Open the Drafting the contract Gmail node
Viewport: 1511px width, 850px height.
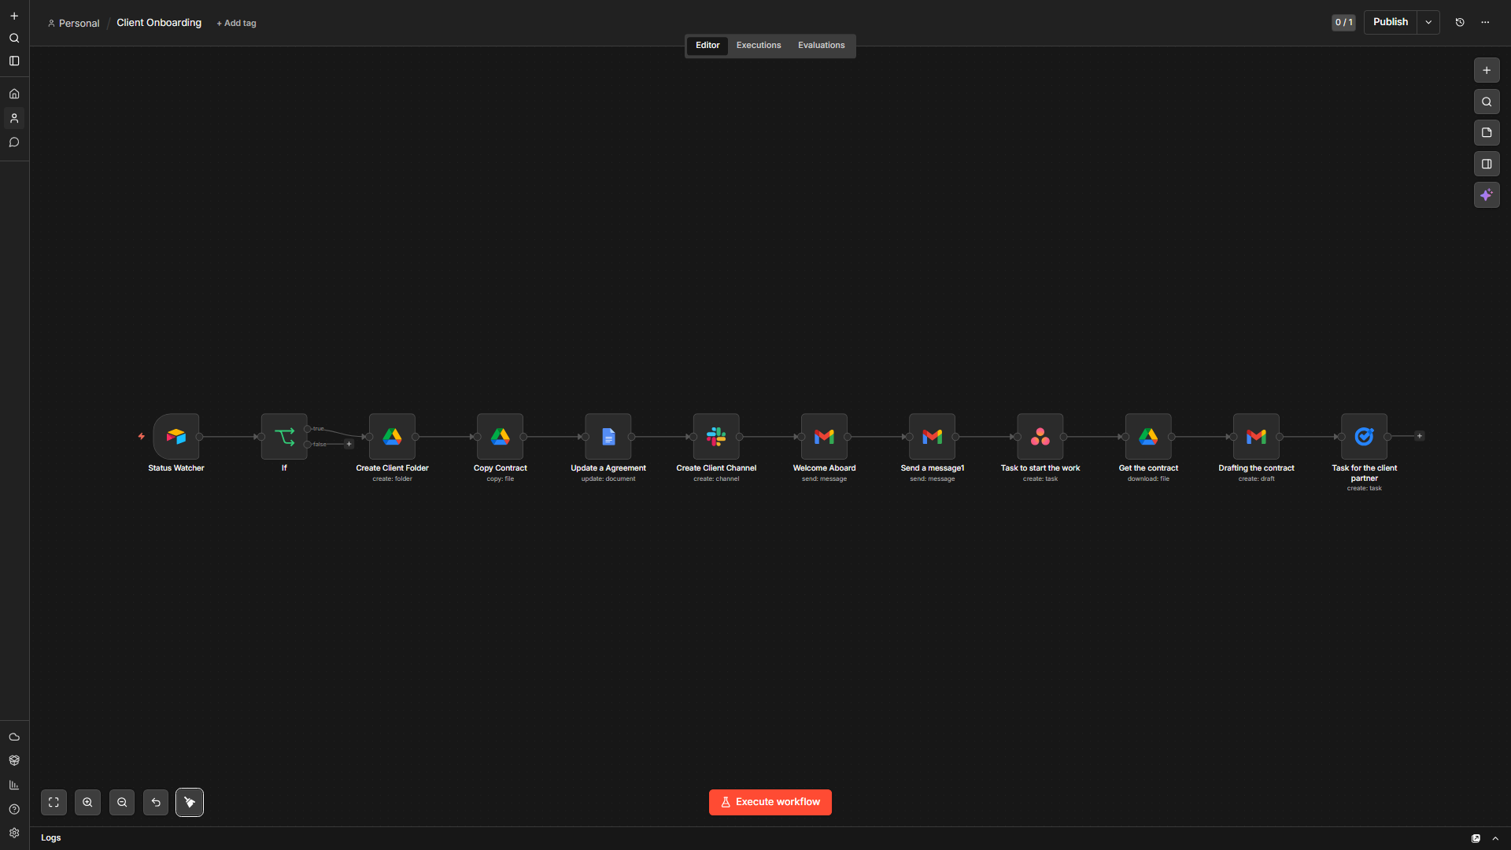1256,437
